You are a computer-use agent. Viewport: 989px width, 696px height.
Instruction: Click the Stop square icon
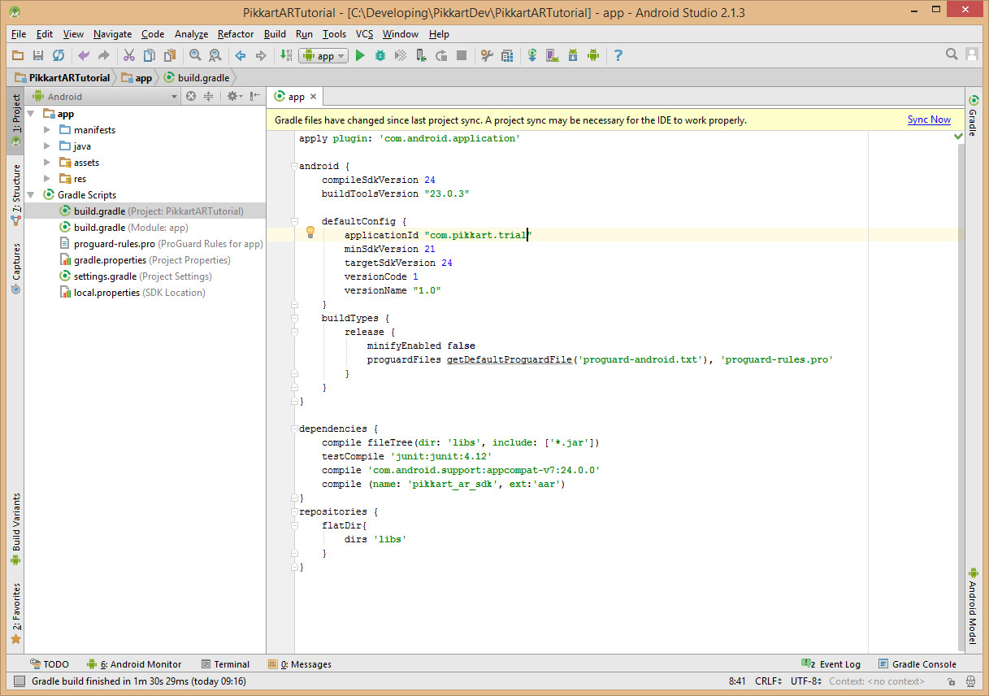pyautogui.click(x=462, y=55)
